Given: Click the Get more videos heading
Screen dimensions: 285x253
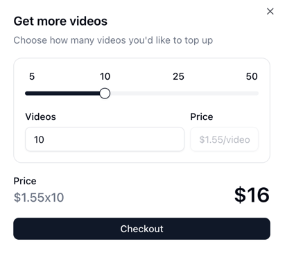Looking at the screenshot, I should pos(60,21).
